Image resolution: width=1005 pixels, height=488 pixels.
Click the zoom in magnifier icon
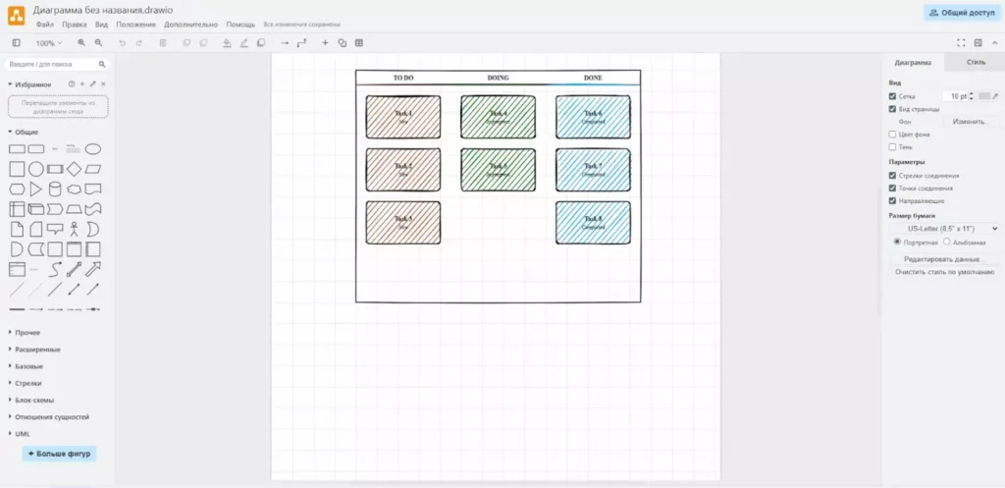(x=81, y=43)
